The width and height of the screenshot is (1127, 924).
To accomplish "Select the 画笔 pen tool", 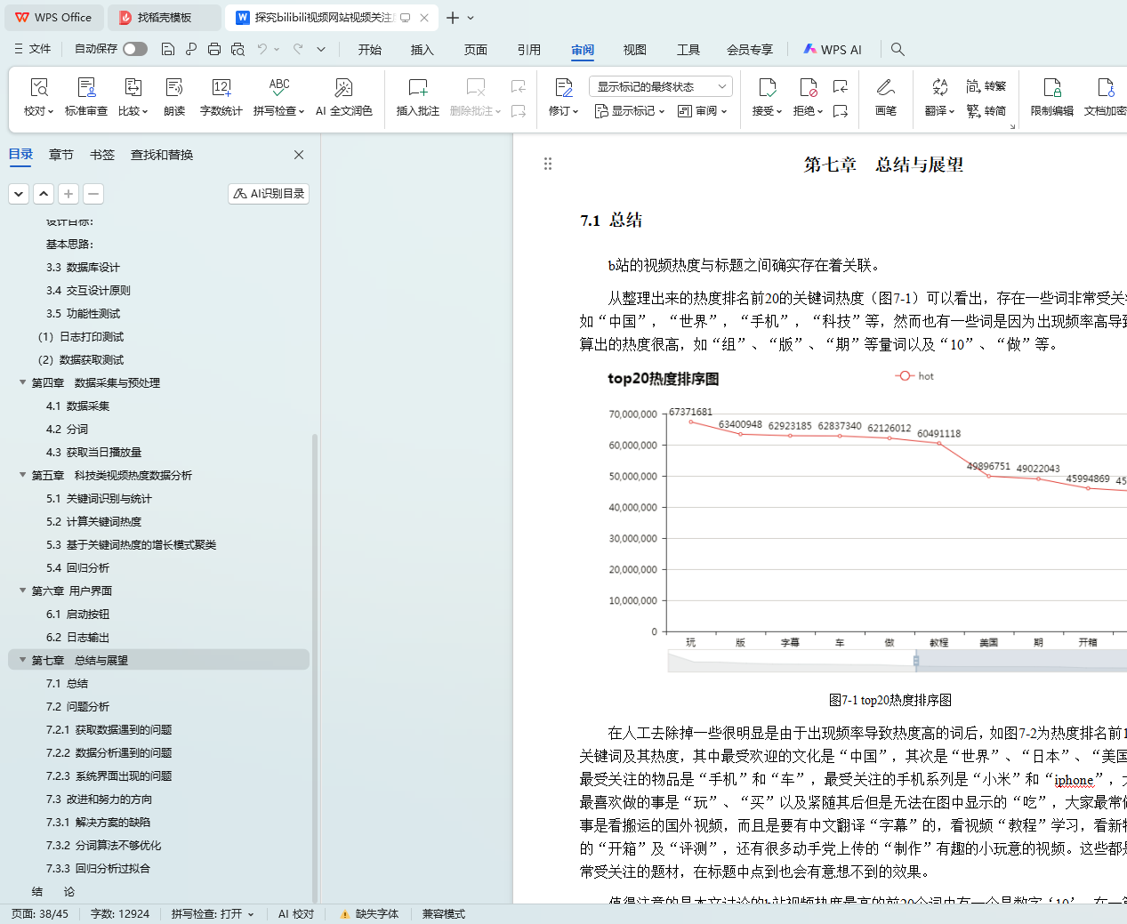I will [x=885, y=88].
